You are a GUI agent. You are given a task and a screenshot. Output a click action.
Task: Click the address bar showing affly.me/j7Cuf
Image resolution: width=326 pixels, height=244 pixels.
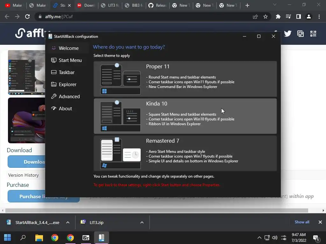point(144,17)
